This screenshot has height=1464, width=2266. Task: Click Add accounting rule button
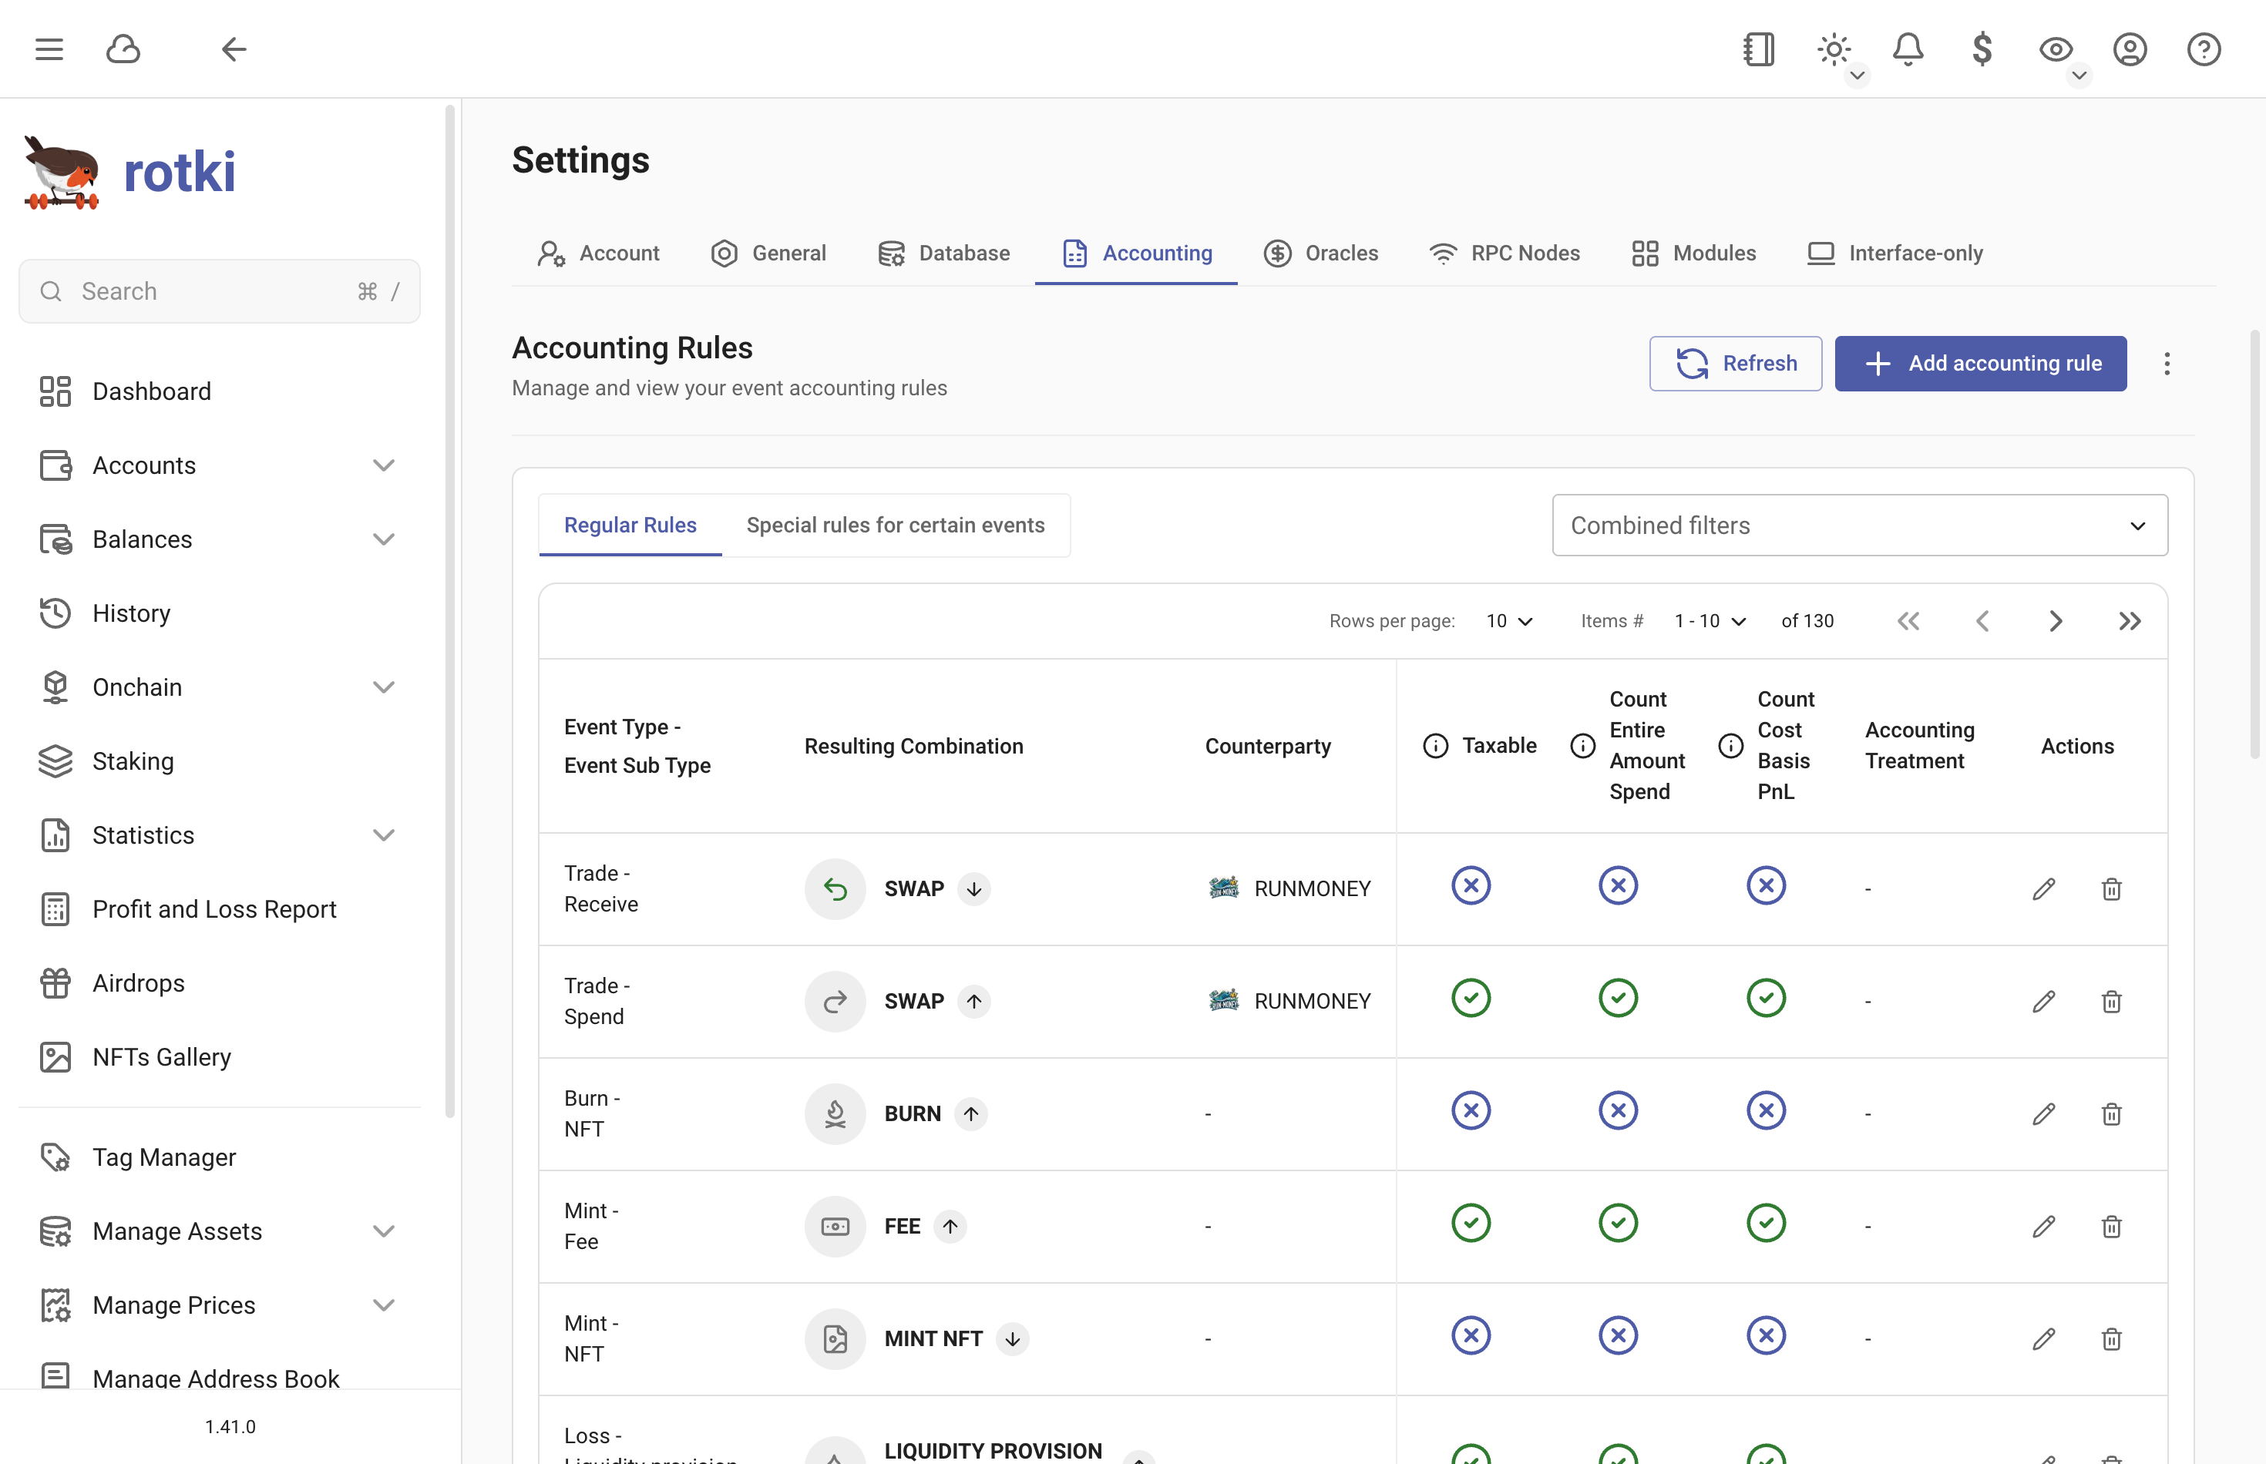[x=1981, y=363]
